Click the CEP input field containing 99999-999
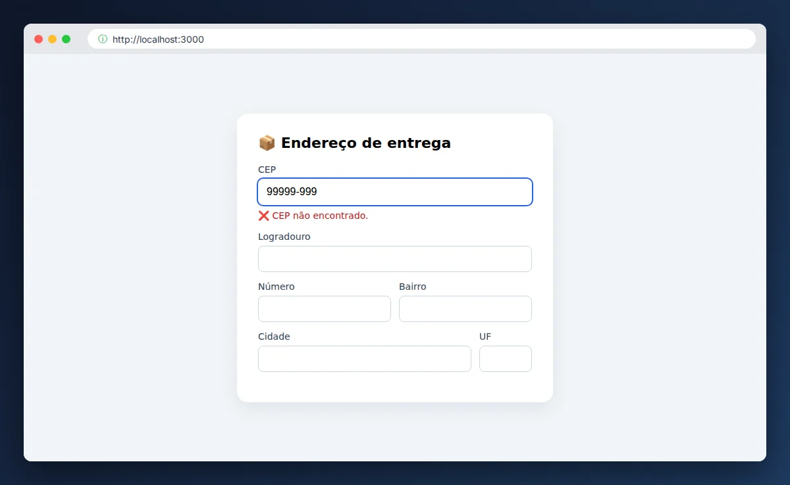Viewport: 790px width, 485px height. 395,192
